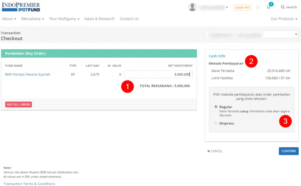This screenshot has height=186, width=301.
Task: Click the Net Investment amount field
Action: [158, 75]
